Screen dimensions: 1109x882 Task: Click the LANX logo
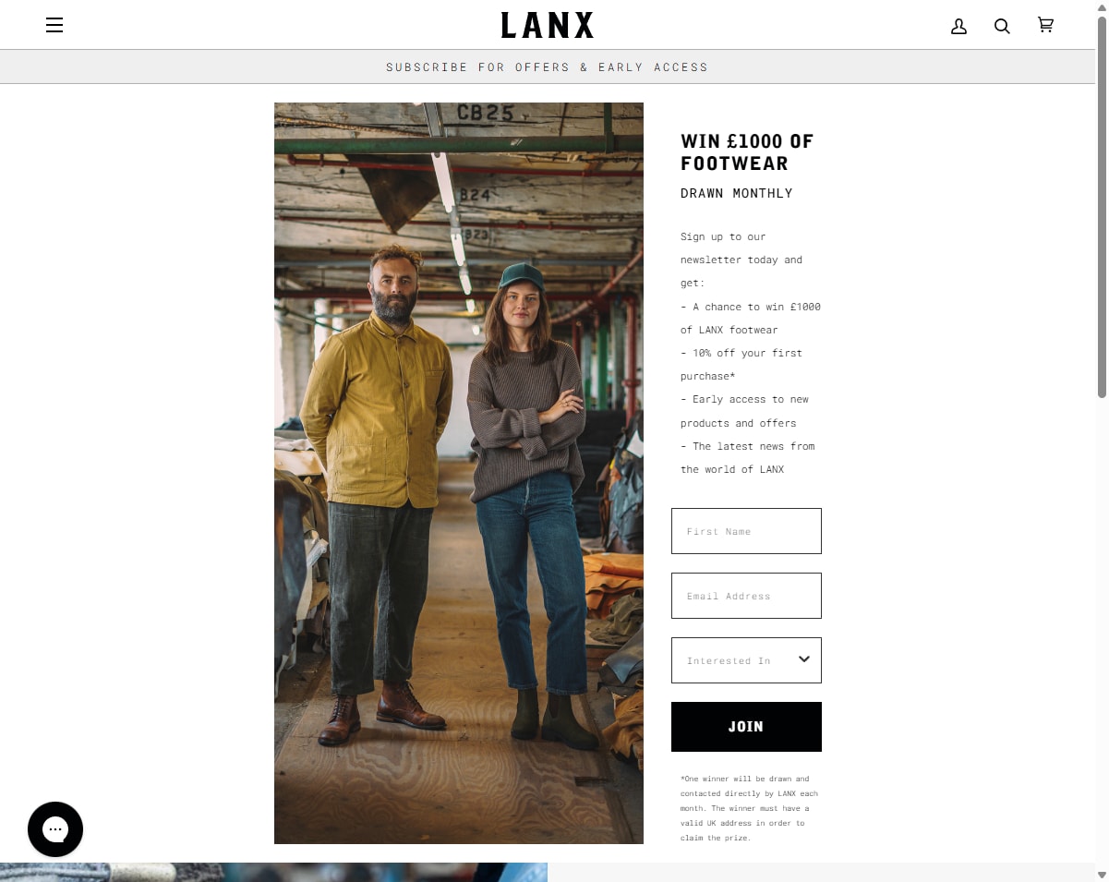[x=548, y=25]
